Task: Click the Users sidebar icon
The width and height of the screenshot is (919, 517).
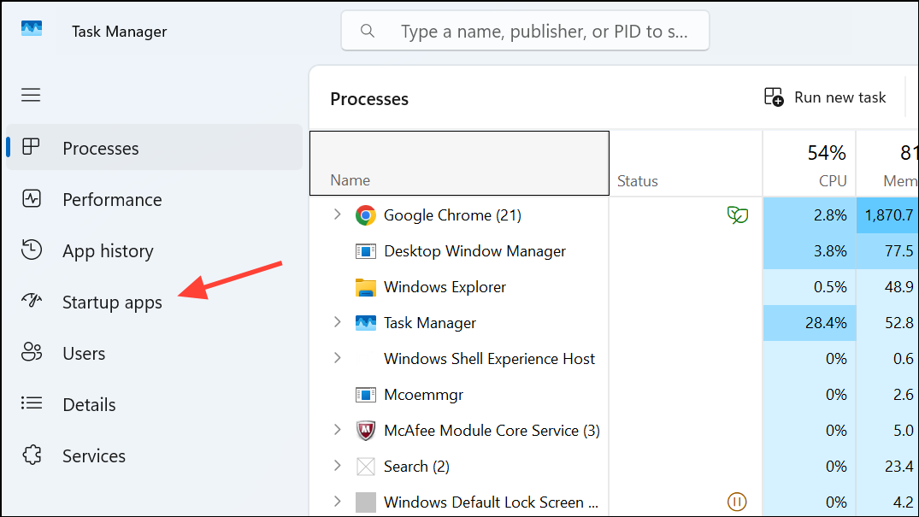Action: click(x=31, y=352)
